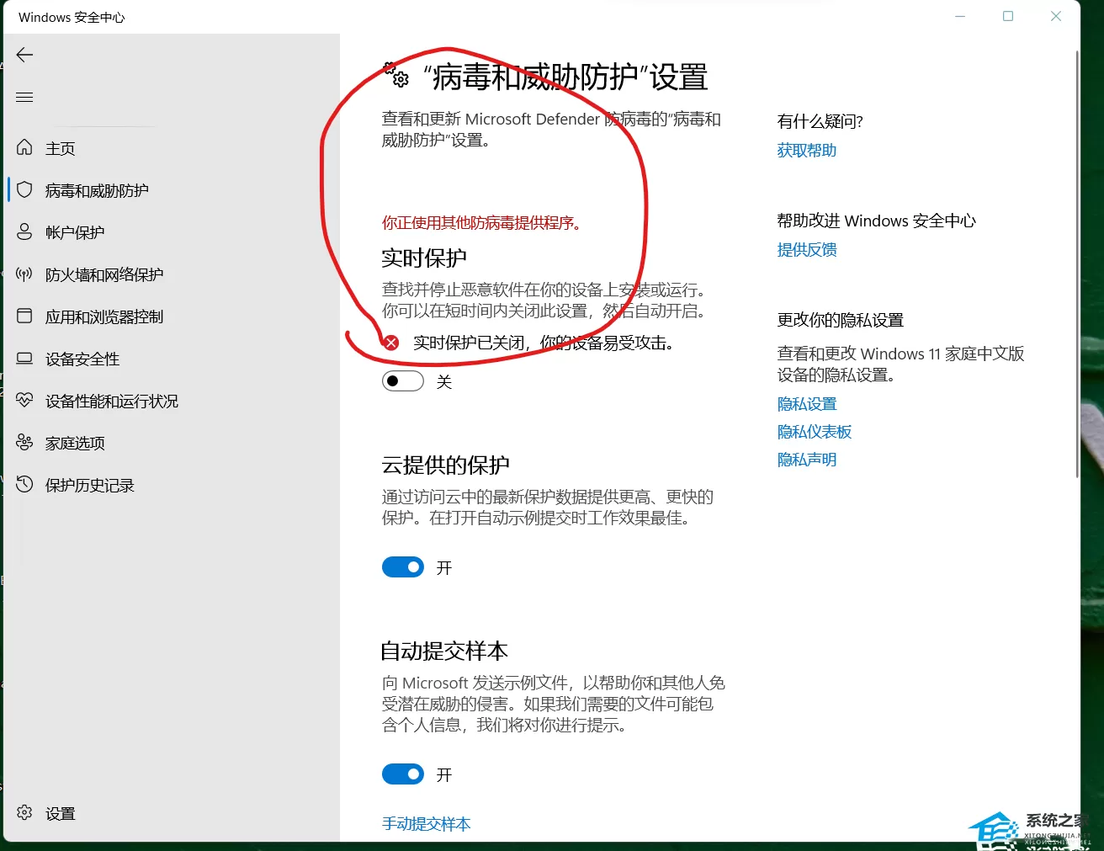Click the red text 你正使用其他防病毒提供程序
Image resolution: width=1104 pixels, height=851 pixels.
pyautogui.click(x=481, y=223)
